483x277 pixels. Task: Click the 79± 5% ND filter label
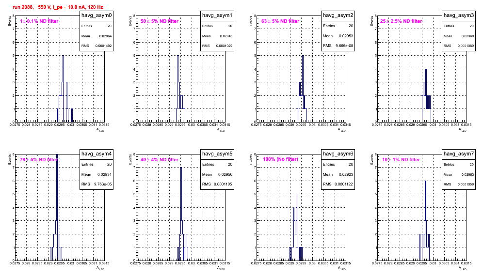click(x=39, y=160)
